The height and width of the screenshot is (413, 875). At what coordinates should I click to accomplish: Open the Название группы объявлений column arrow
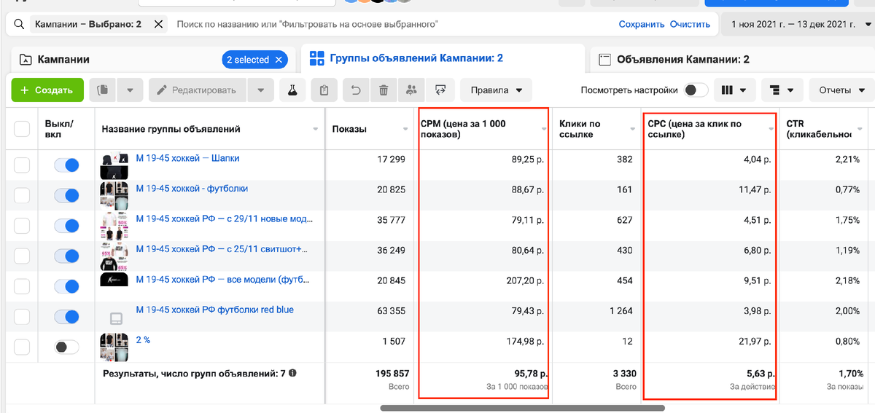click(x=316, y=129)
